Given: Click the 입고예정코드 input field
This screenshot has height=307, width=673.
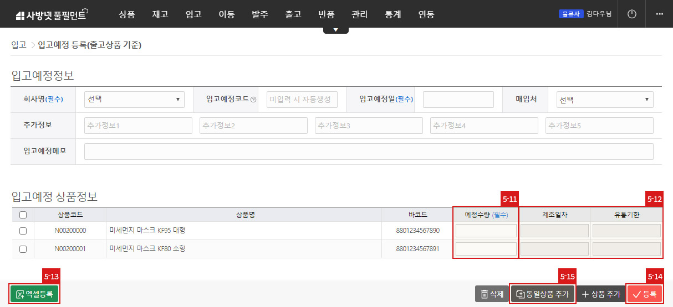Looking at the screenshot, I should point(302,100).
